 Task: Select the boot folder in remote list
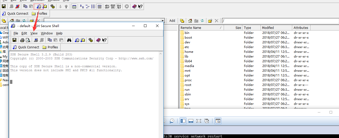[186, 38]
